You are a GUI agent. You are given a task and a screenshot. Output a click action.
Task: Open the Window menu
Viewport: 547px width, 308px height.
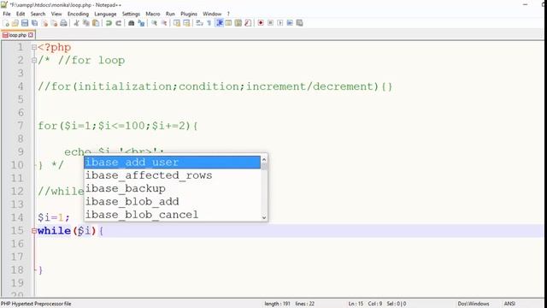[x=212, y=14]
